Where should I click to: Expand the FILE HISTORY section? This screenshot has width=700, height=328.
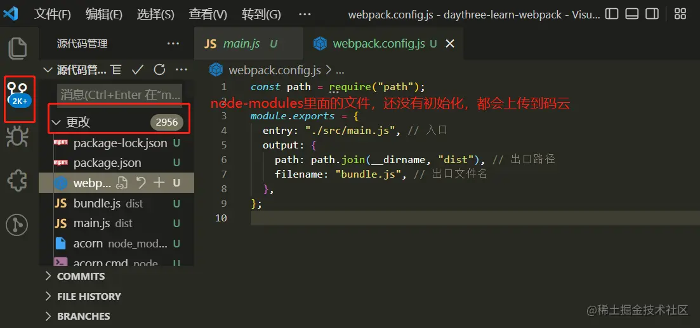pos(48,296)
